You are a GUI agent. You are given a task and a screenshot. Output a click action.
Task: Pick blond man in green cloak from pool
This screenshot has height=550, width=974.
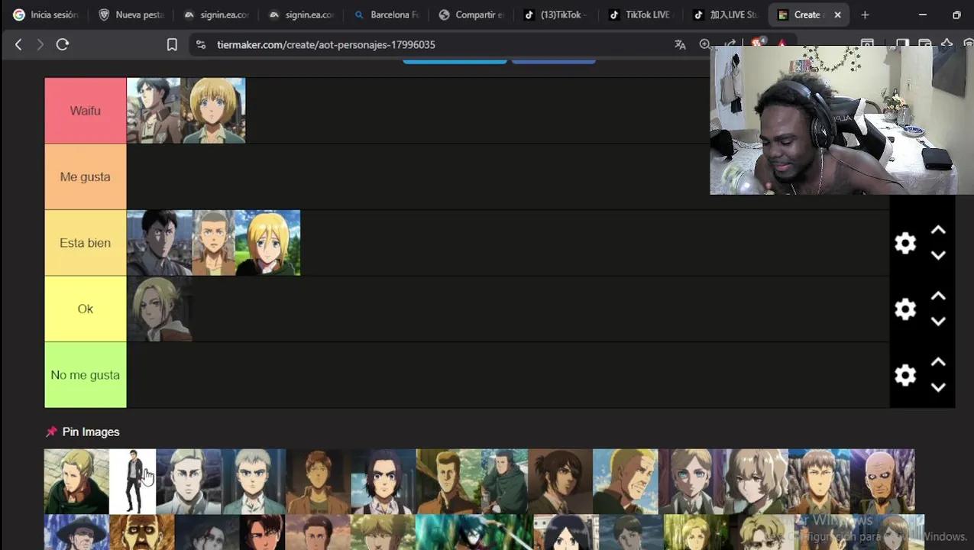point(76,481)
